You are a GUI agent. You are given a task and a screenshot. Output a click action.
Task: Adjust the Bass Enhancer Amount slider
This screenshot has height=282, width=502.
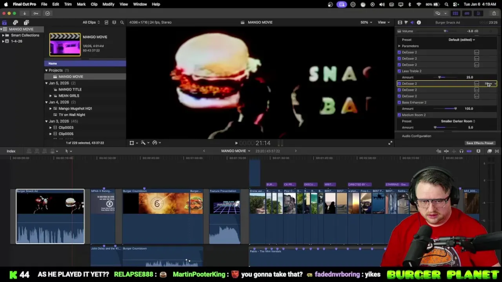point(455,108)
